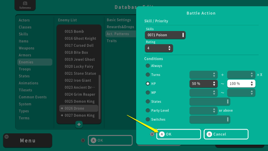
Task: Adjust the Rating stepper value 4
Action: click(159, 48)
